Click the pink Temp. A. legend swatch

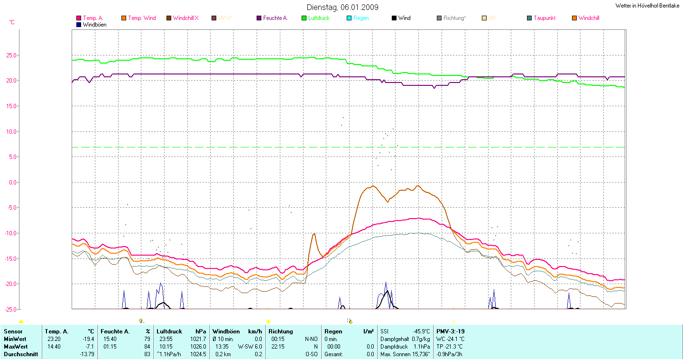[x=79, y=18]
